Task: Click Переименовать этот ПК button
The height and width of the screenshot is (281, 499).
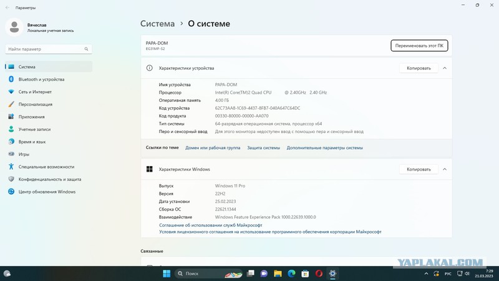Action: (x=419, y=46)
